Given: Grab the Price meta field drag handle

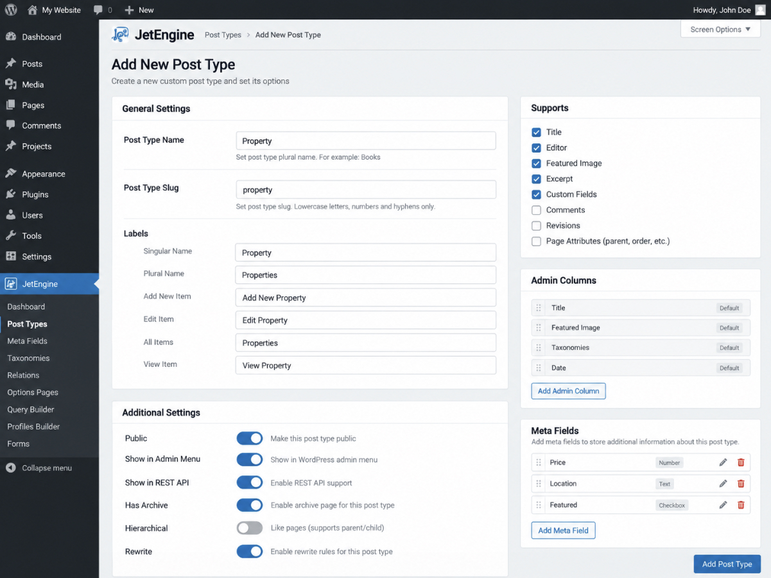Looking at the screenshot, I should (539, 463).
